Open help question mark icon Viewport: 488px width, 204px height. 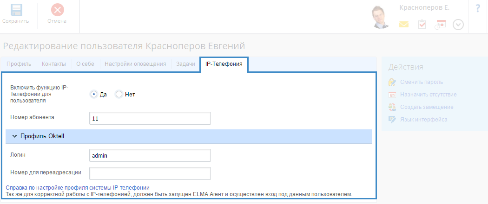(x=478, y=9)
